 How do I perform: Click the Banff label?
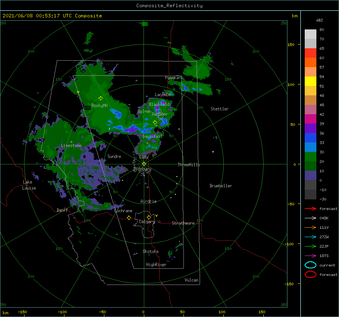point(62,210)
